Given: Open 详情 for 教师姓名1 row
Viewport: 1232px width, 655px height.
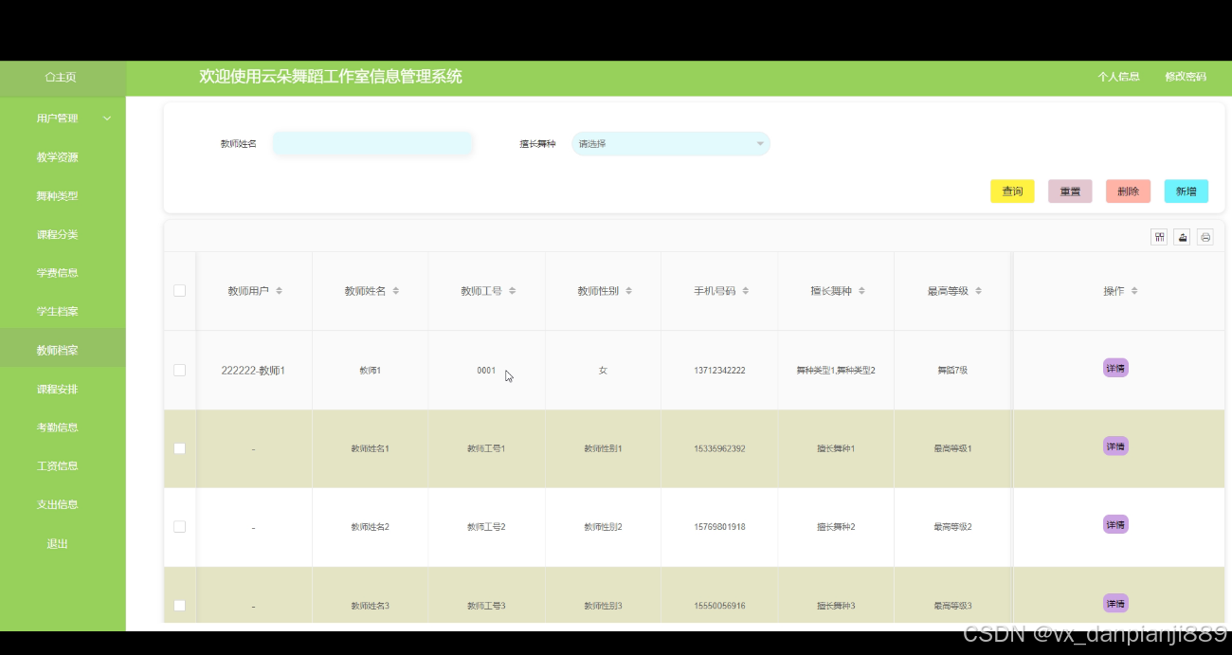Looking at the screenshot, I should (1115, 446).
